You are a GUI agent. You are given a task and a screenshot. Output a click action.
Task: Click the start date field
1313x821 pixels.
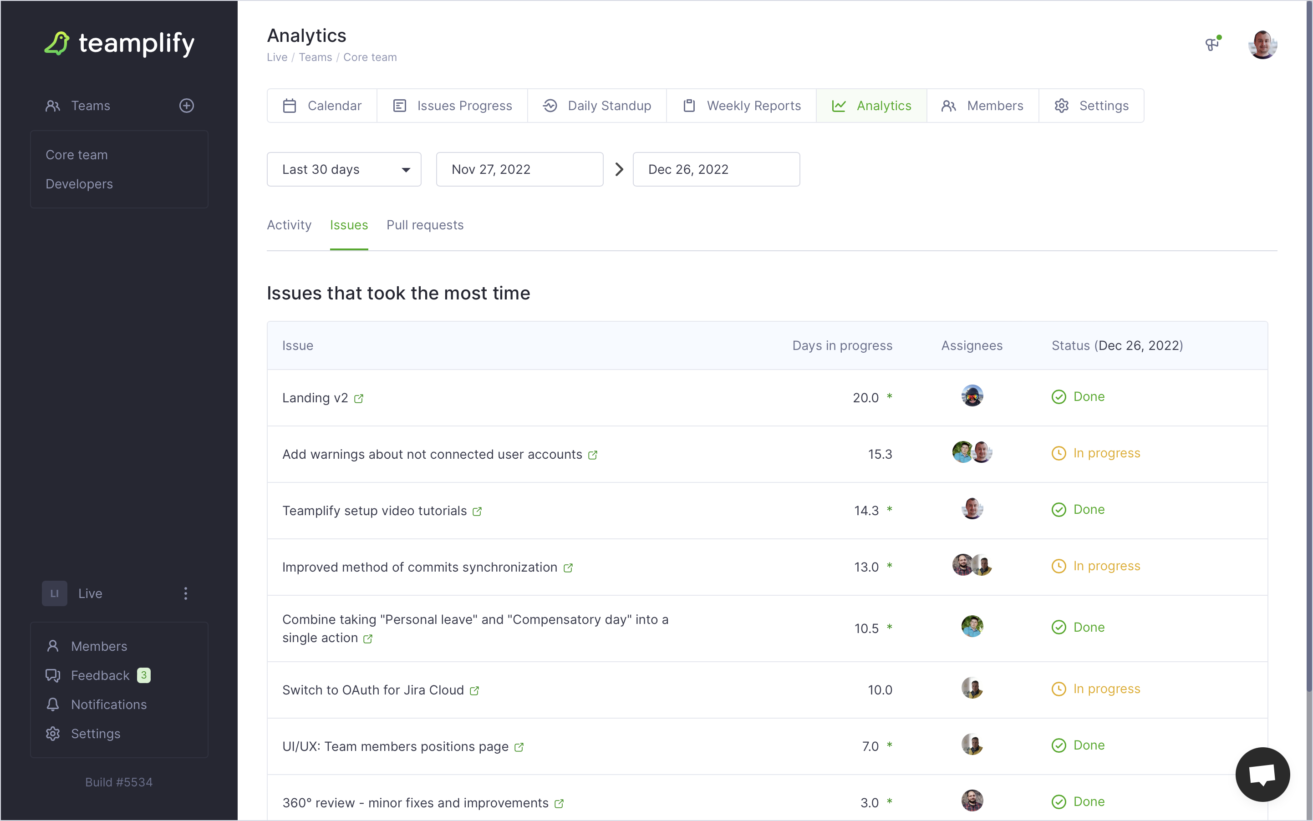coord(519,169)
